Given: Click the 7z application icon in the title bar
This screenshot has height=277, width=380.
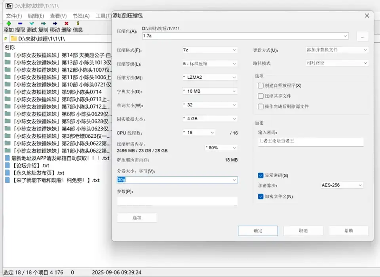Looking at the screenshot, I should click(x=9, y=6).
